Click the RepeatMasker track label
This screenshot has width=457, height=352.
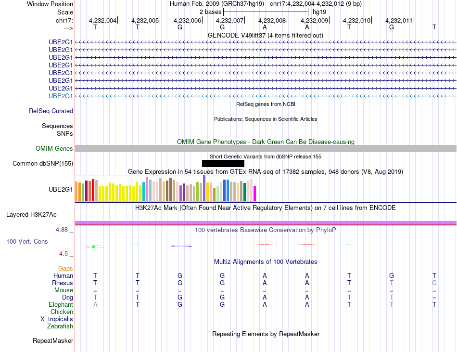(53, 341)
